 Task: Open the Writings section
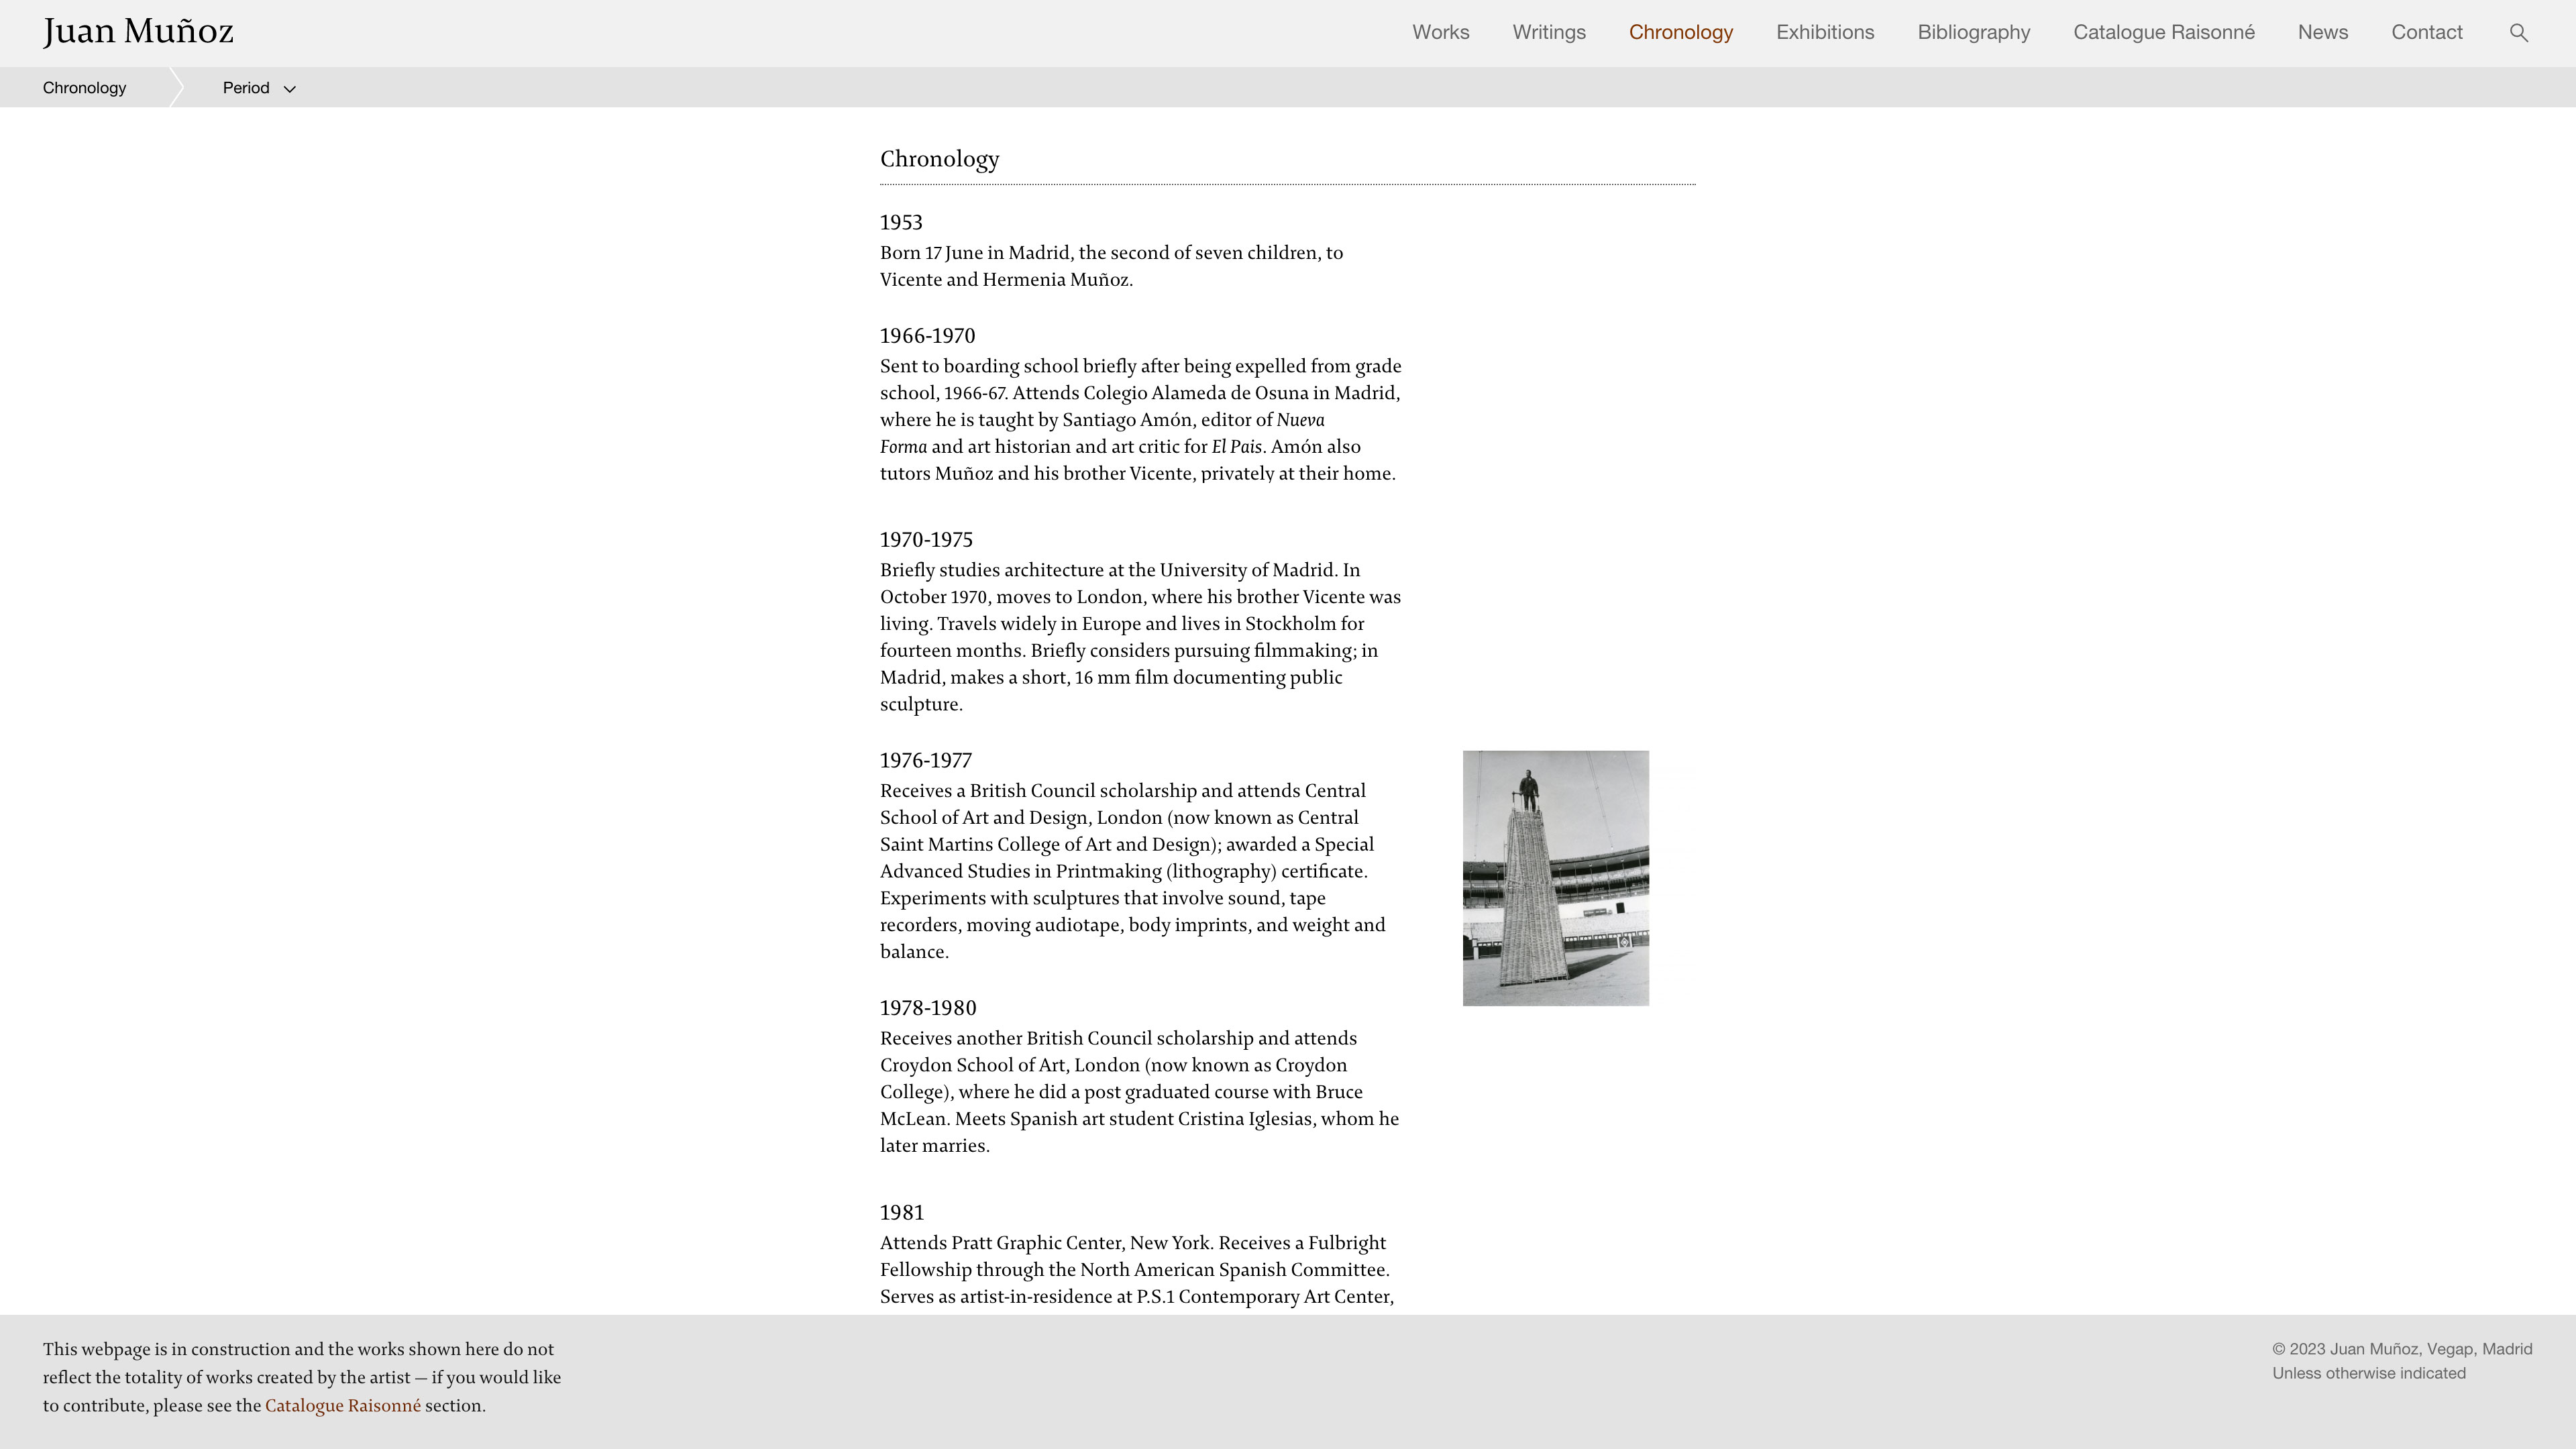tap(1548, 32)
